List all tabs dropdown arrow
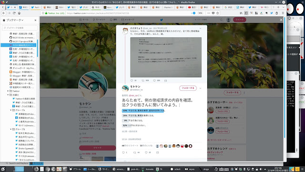This screenshot has width=305, height=172. click(x=283, y=7)
